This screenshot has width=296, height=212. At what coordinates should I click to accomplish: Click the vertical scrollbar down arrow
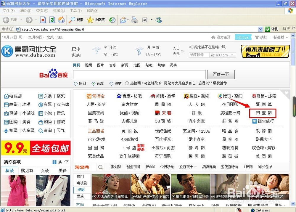tap(293, 204)
